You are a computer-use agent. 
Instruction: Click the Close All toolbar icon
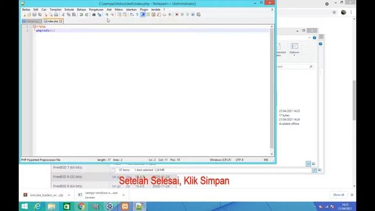[51, 15]
